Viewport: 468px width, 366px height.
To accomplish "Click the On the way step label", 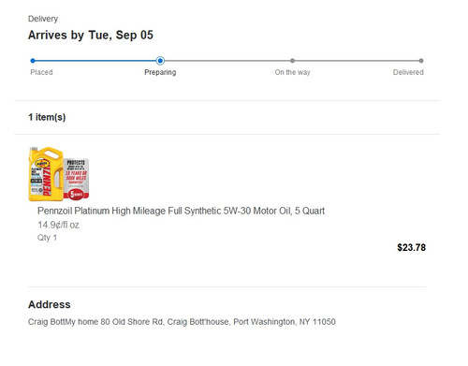I will tap(292, 72).
